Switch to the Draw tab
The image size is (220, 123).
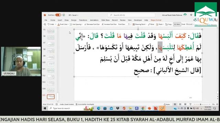pyautogui.click(x=66, y=20)
